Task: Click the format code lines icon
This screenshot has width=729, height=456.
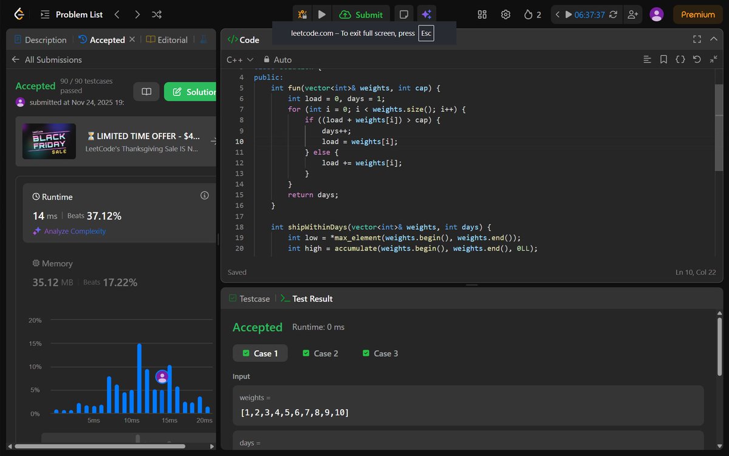Action: (x=648, y=60)
